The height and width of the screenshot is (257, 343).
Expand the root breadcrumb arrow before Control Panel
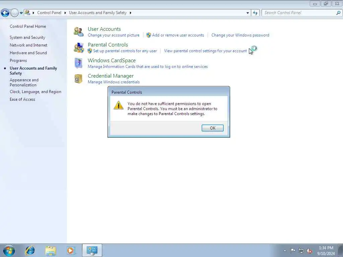click(33, 13)
